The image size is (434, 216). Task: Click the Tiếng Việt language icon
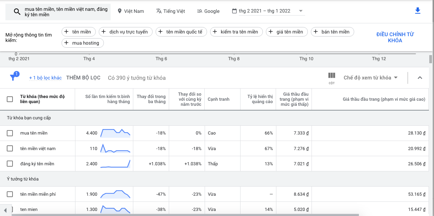[x=159, y=11]
